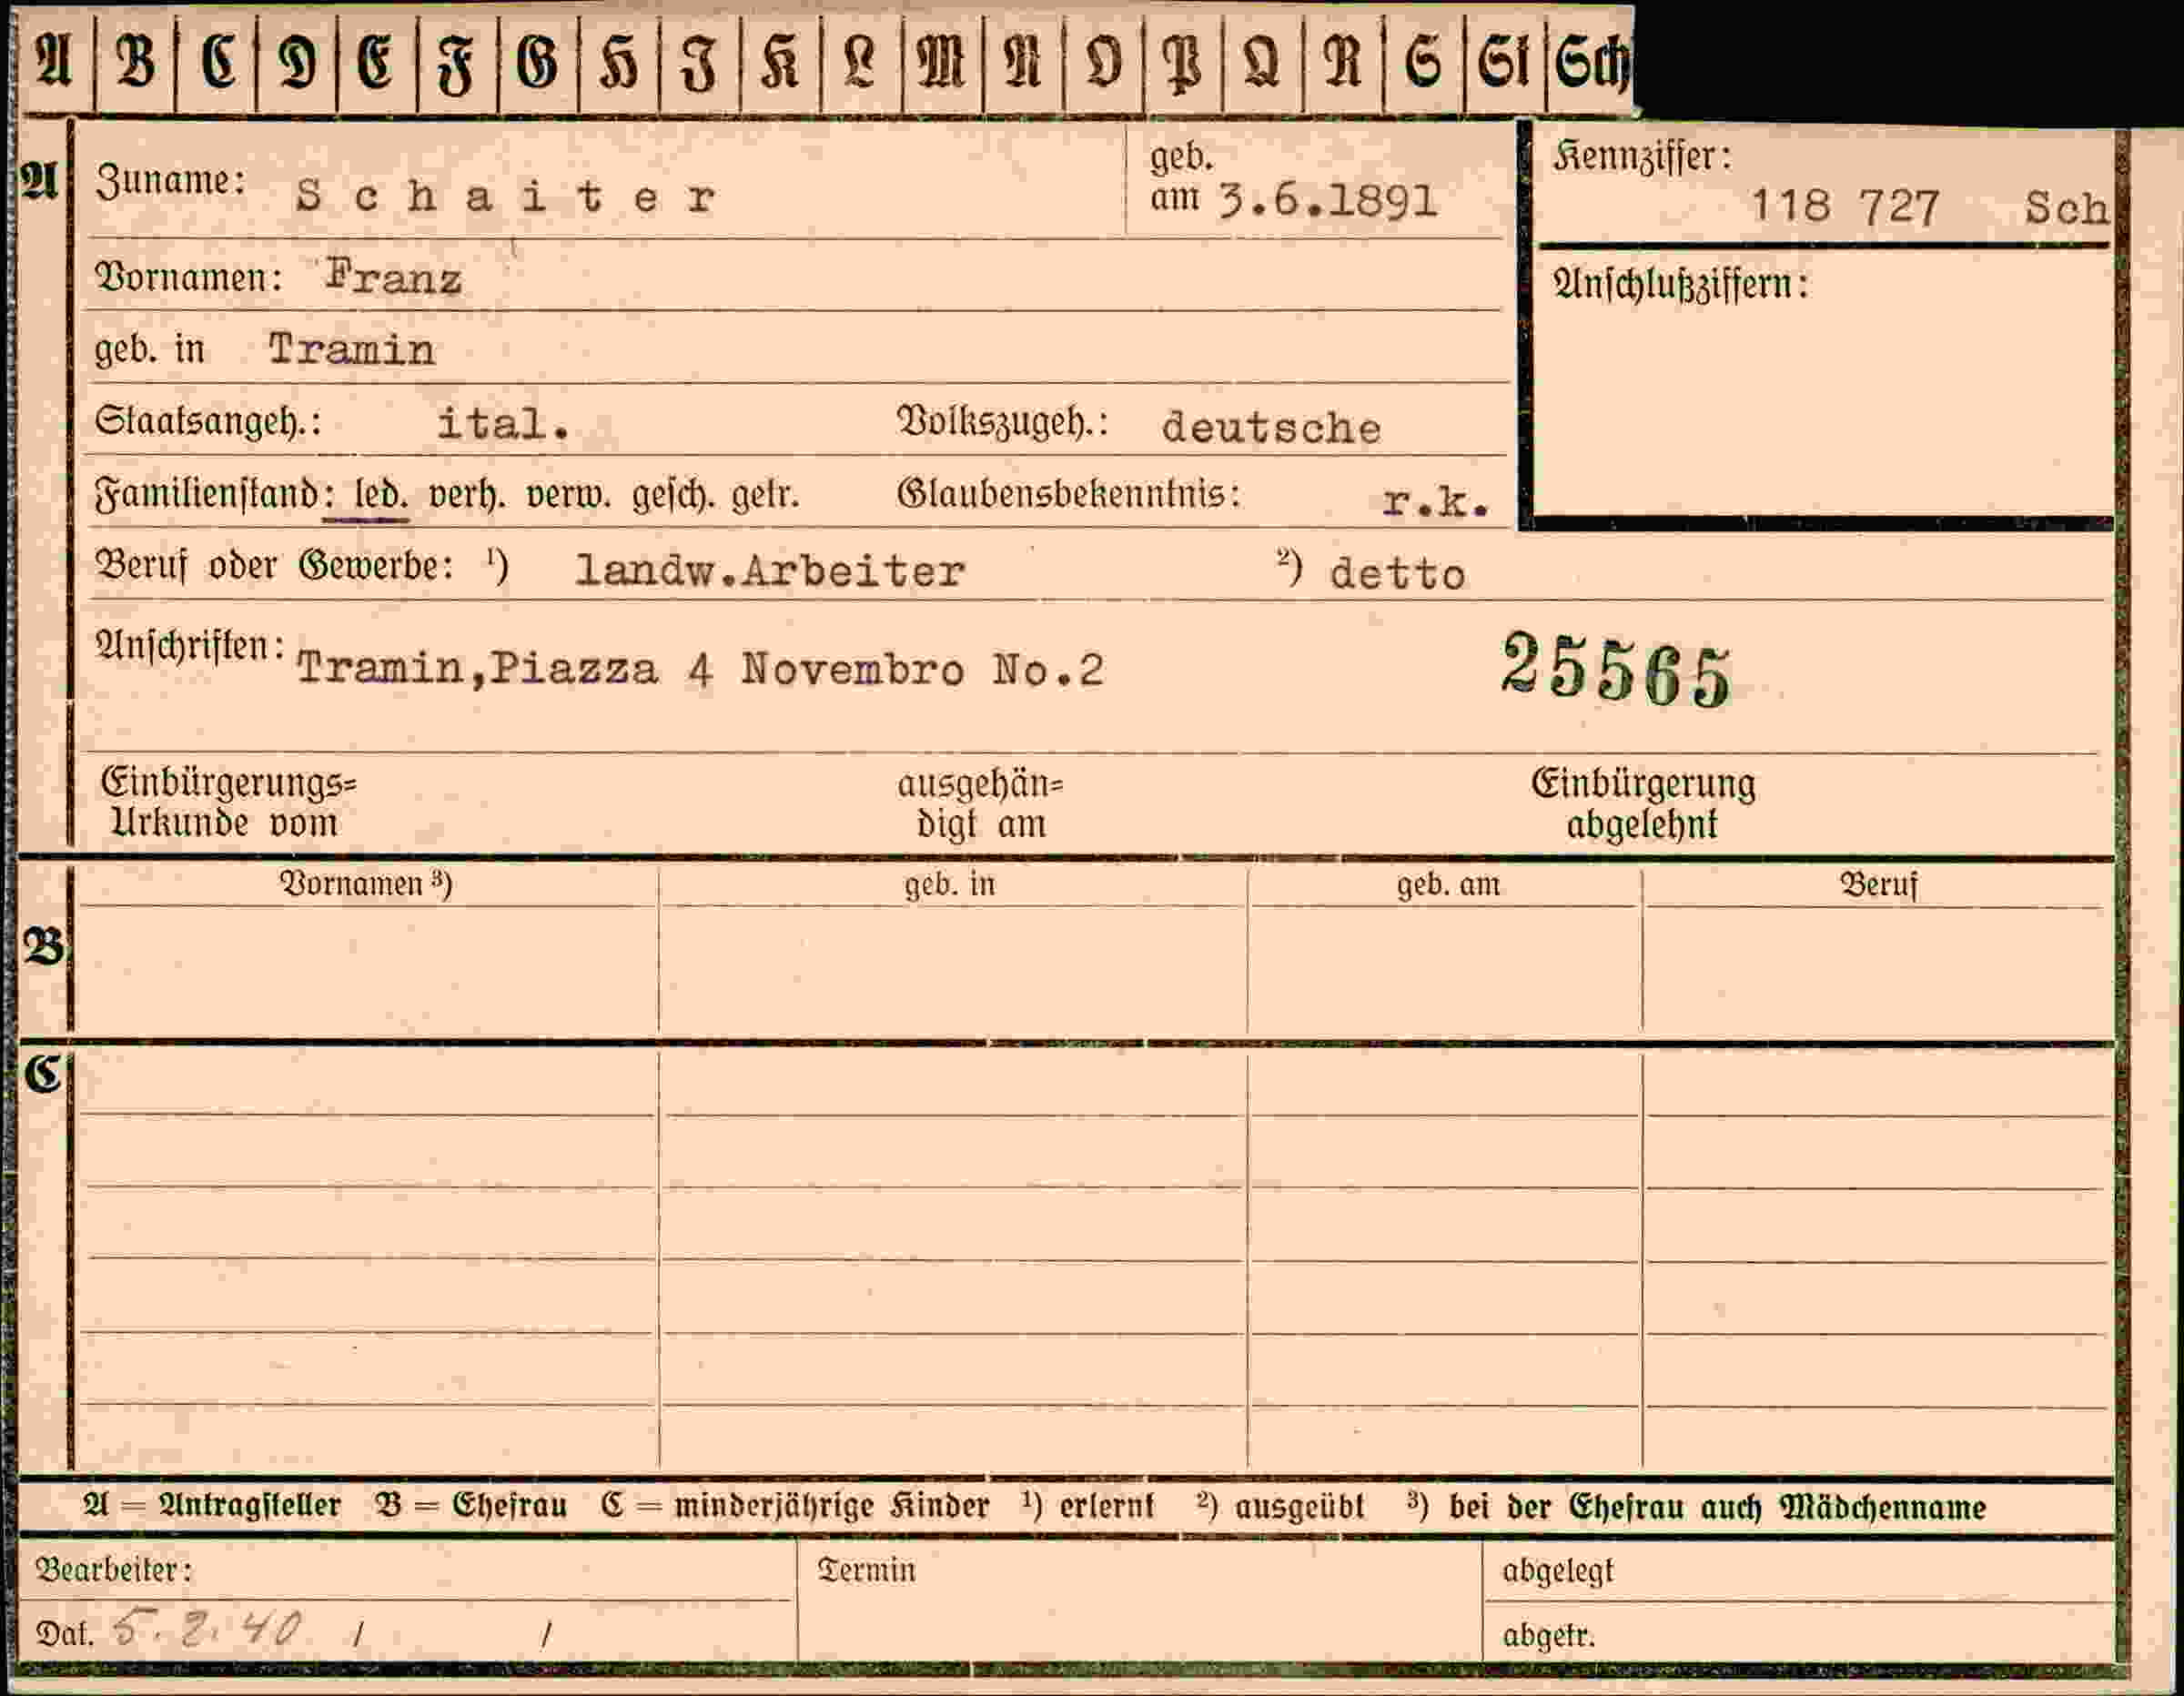Click the 'Termin' label
The height and width of the screenshot is (1696, 2184).
point(866,1570)
